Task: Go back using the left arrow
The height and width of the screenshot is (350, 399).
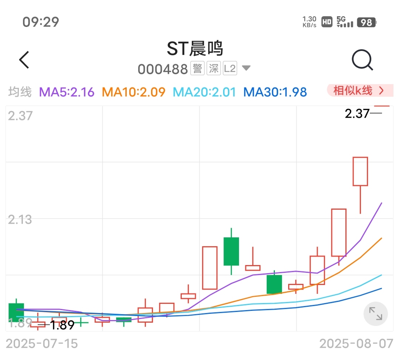Action: click(x=24, y=60)
